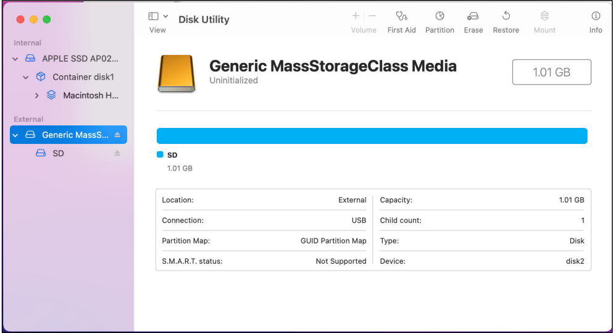Click the USB connection value

click(x=359, y=221)
